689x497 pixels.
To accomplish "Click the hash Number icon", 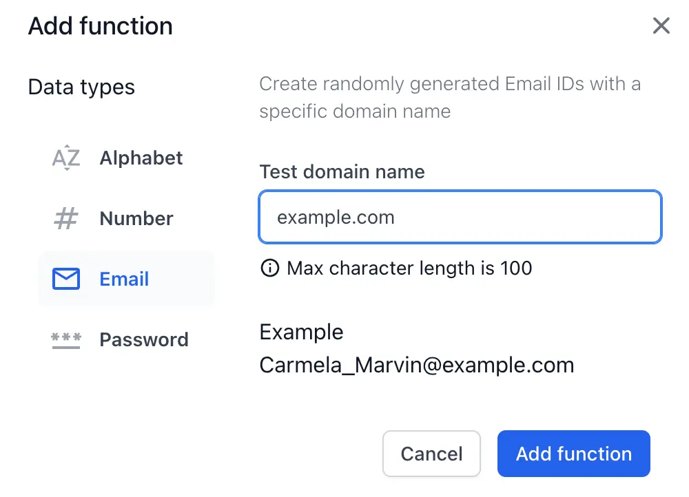I will [x=66, y=219].
